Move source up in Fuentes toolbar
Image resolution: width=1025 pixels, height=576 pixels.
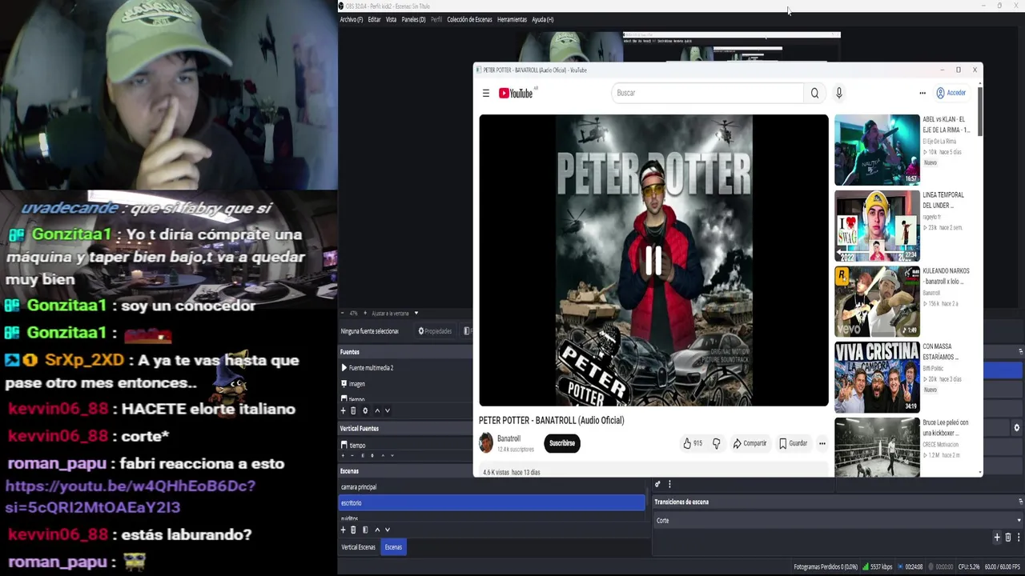point(377,410)
